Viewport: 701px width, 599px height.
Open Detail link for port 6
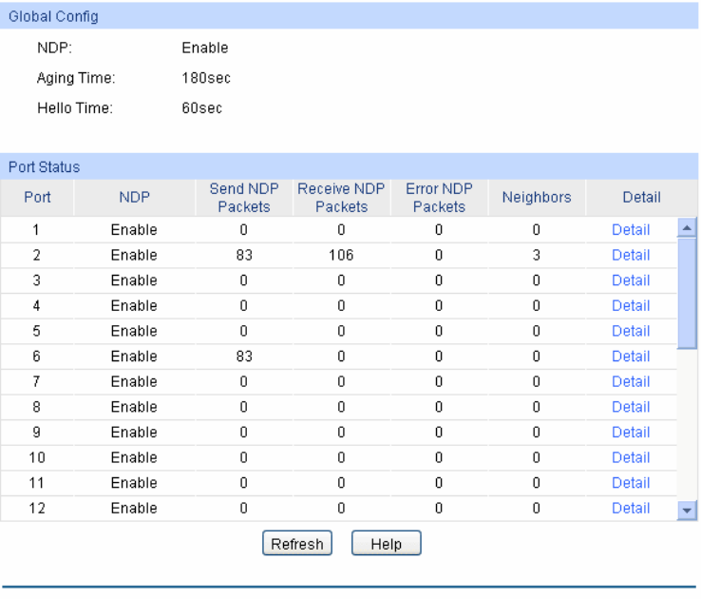631,357
